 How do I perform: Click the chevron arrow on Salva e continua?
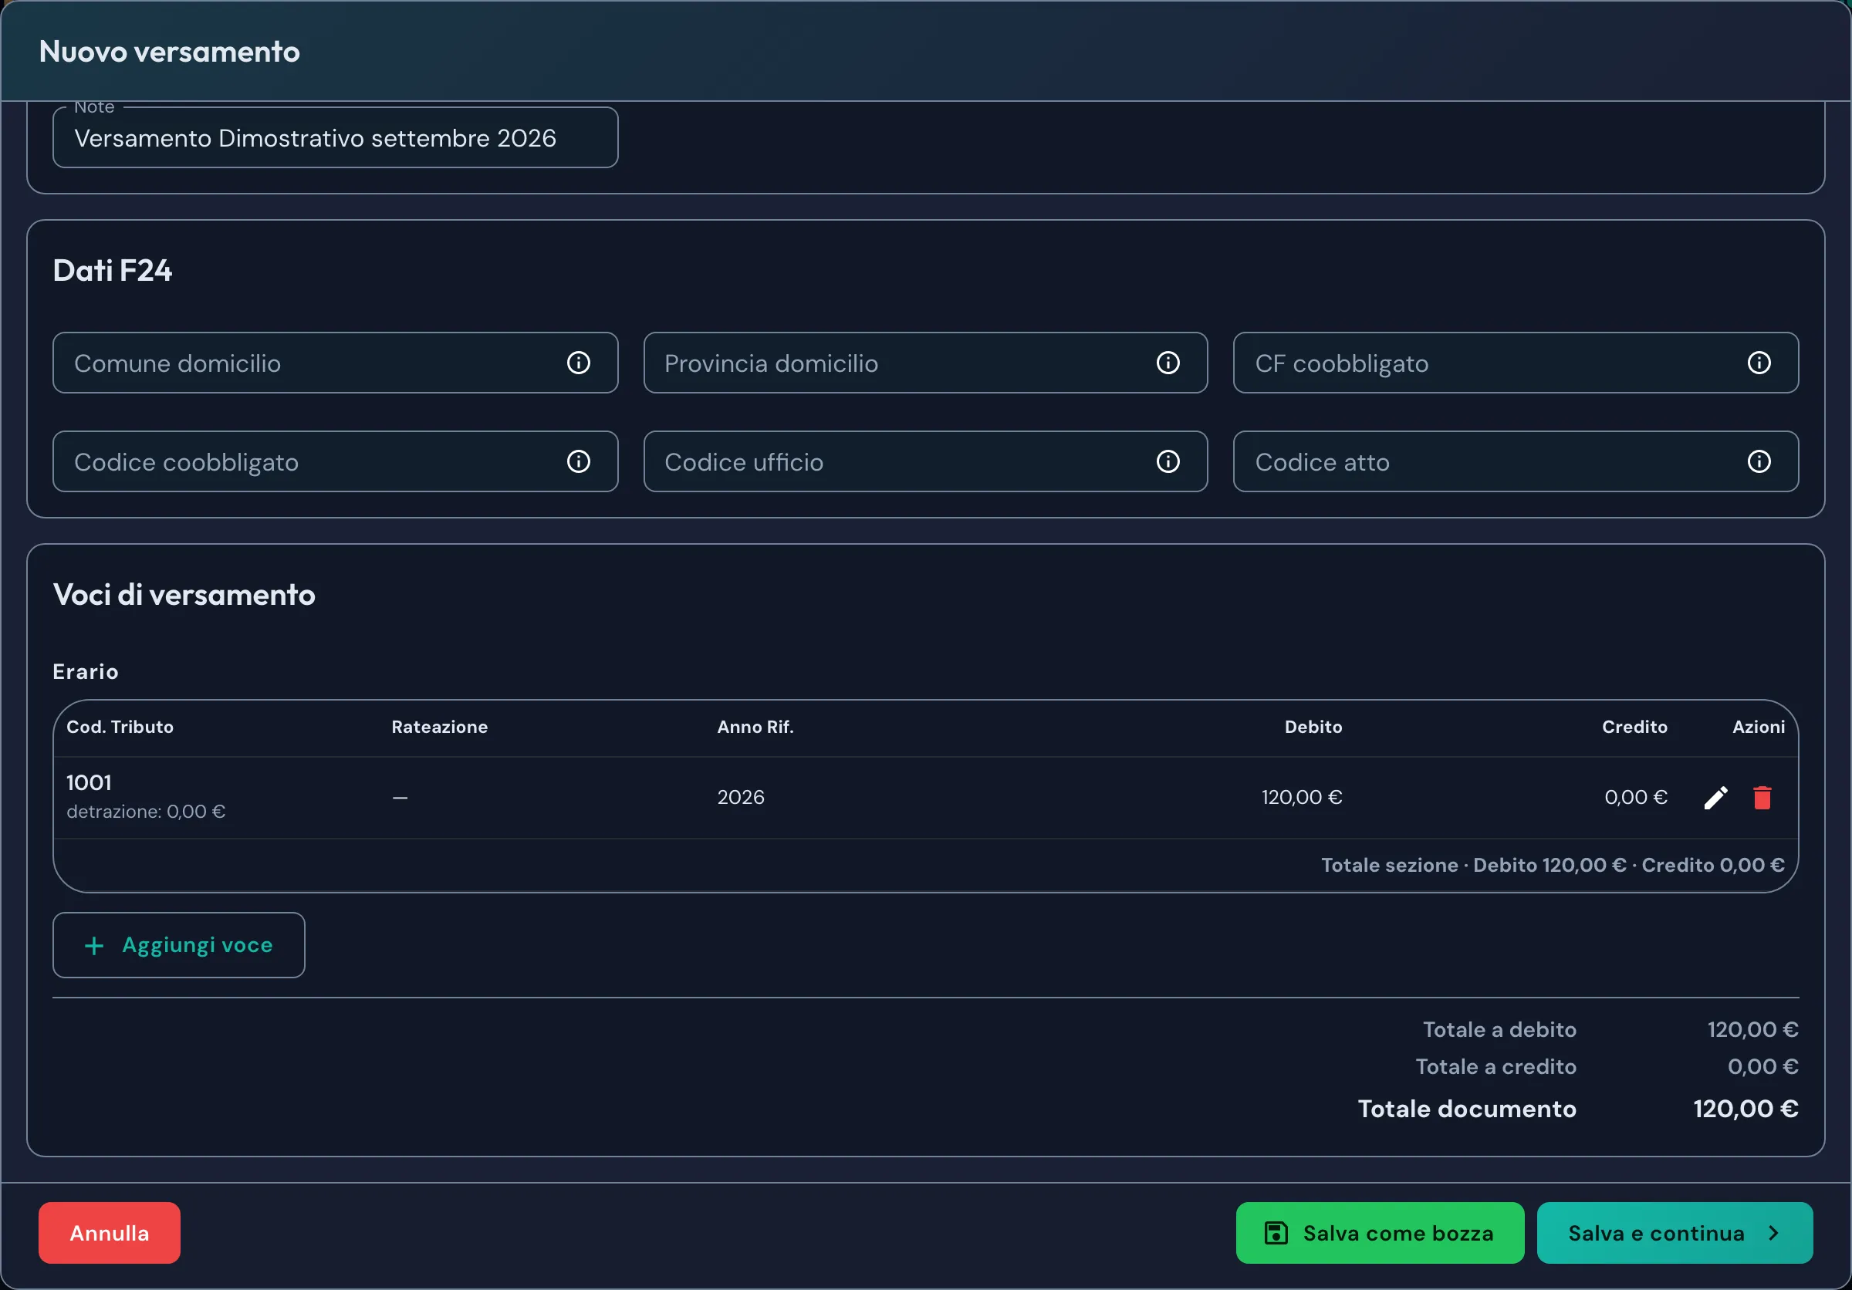(1773, 1233)
